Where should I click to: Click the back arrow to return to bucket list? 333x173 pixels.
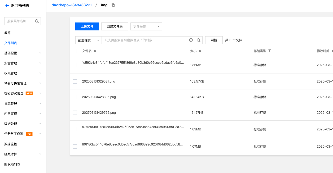7,6
